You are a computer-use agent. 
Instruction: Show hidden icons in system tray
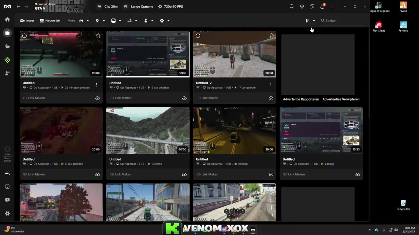tap(370, 230)
